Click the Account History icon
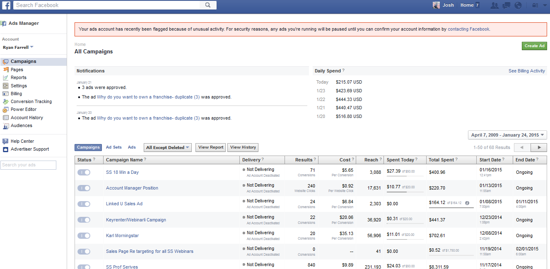550x269 pixels. coord(6,118)
